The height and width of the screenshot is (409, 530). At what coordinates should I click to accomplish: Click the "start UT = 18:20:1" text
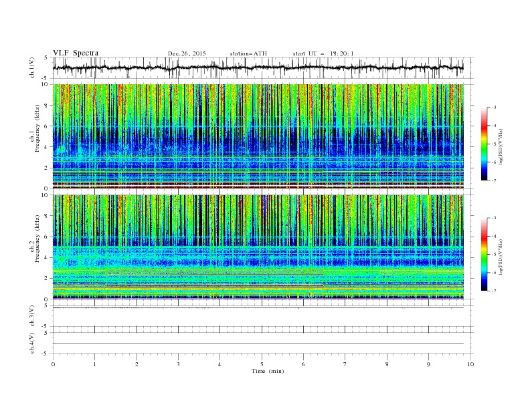[323, 53]
